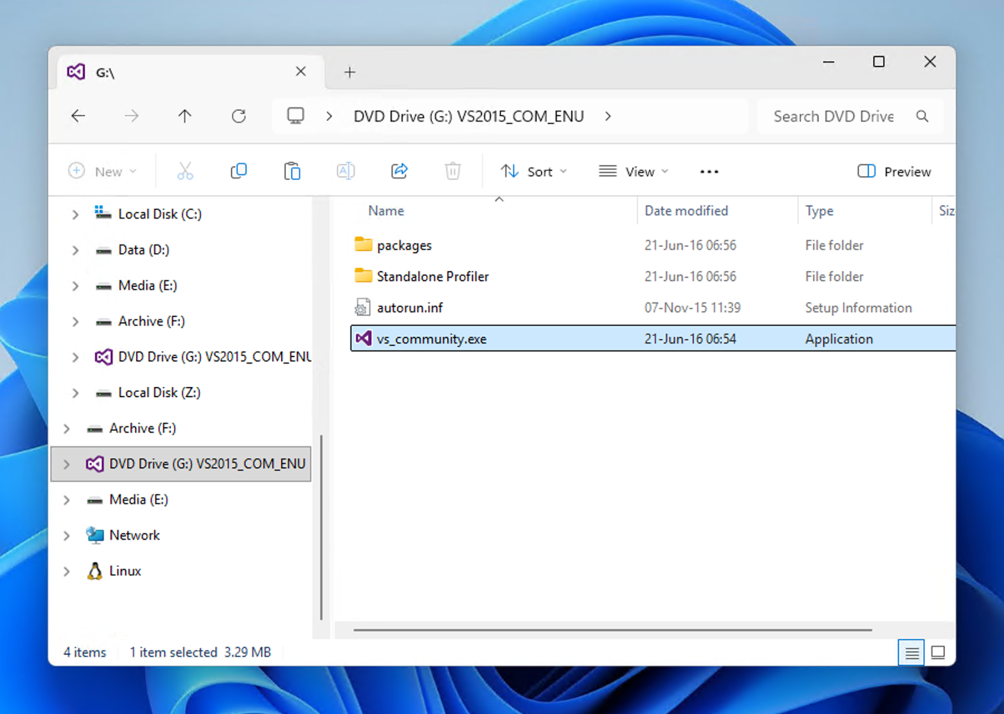The height and width of the screenshot is (714, 1004).
Task: Expand Local Disk (Z:) tree node
Action: [x=75, y=393]
